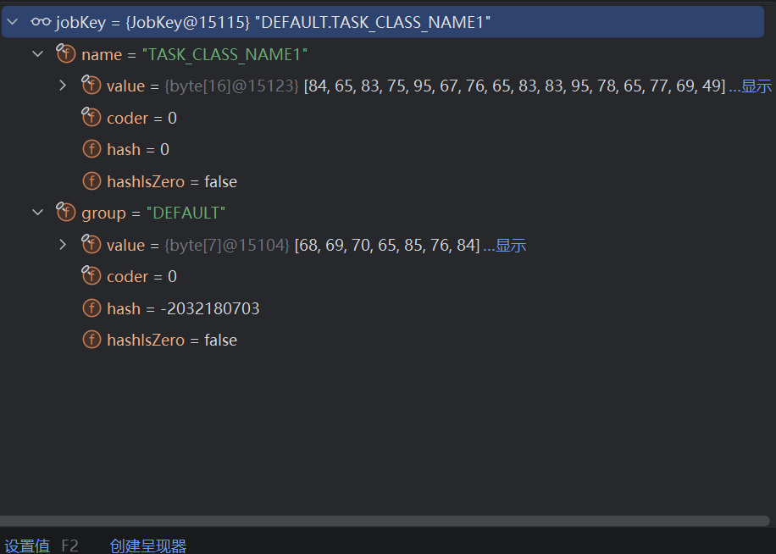Viewport: 776px width, 554px height.
Task: Select the name = "TASK_CLASS_NAME1" row
Action: pyautogui.click(x=383, y=54)
